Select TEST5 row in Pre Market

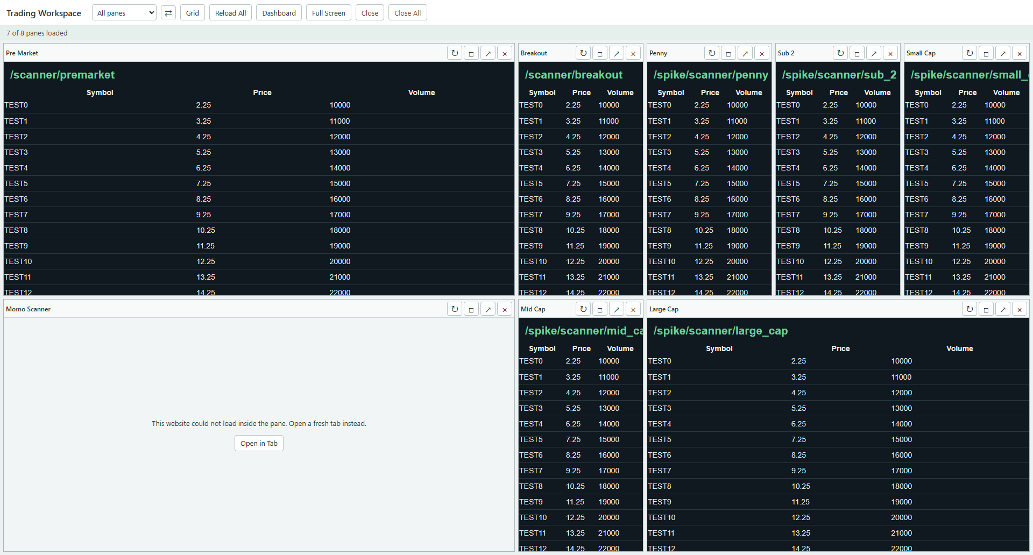[259, 183]
